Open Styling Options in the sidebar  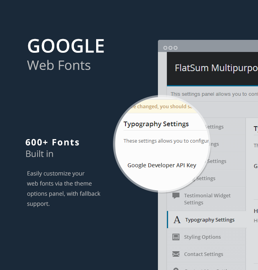[x=206, y=237]
